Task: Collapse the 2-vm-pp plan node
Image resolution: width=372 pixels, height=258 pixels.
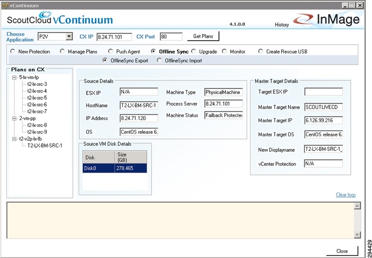Action: click(15, 118)
